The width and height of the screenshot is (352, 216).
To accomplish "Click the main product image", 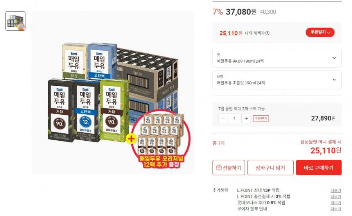I will pyautogui.click(x=113, y=92).
